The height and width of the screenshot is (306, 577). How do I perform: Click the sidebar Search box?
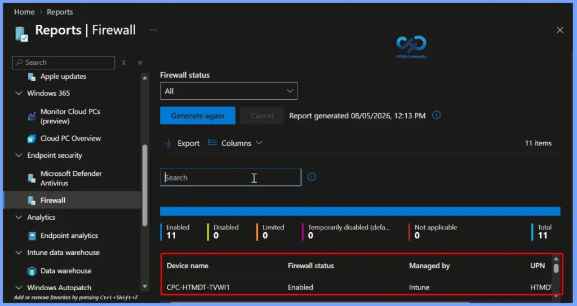coord(63,63)
